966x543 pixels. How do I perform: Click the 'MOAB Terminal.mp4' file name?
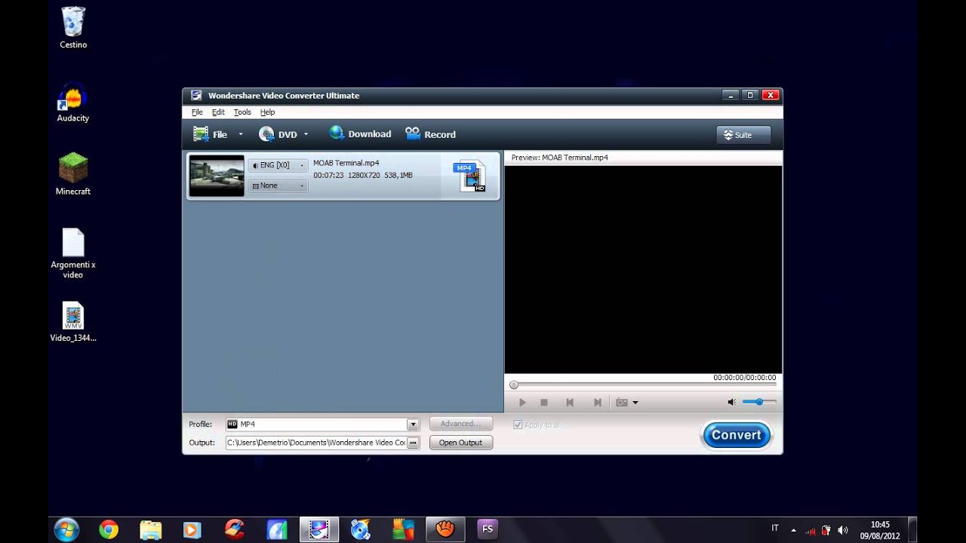pos(346,163)
